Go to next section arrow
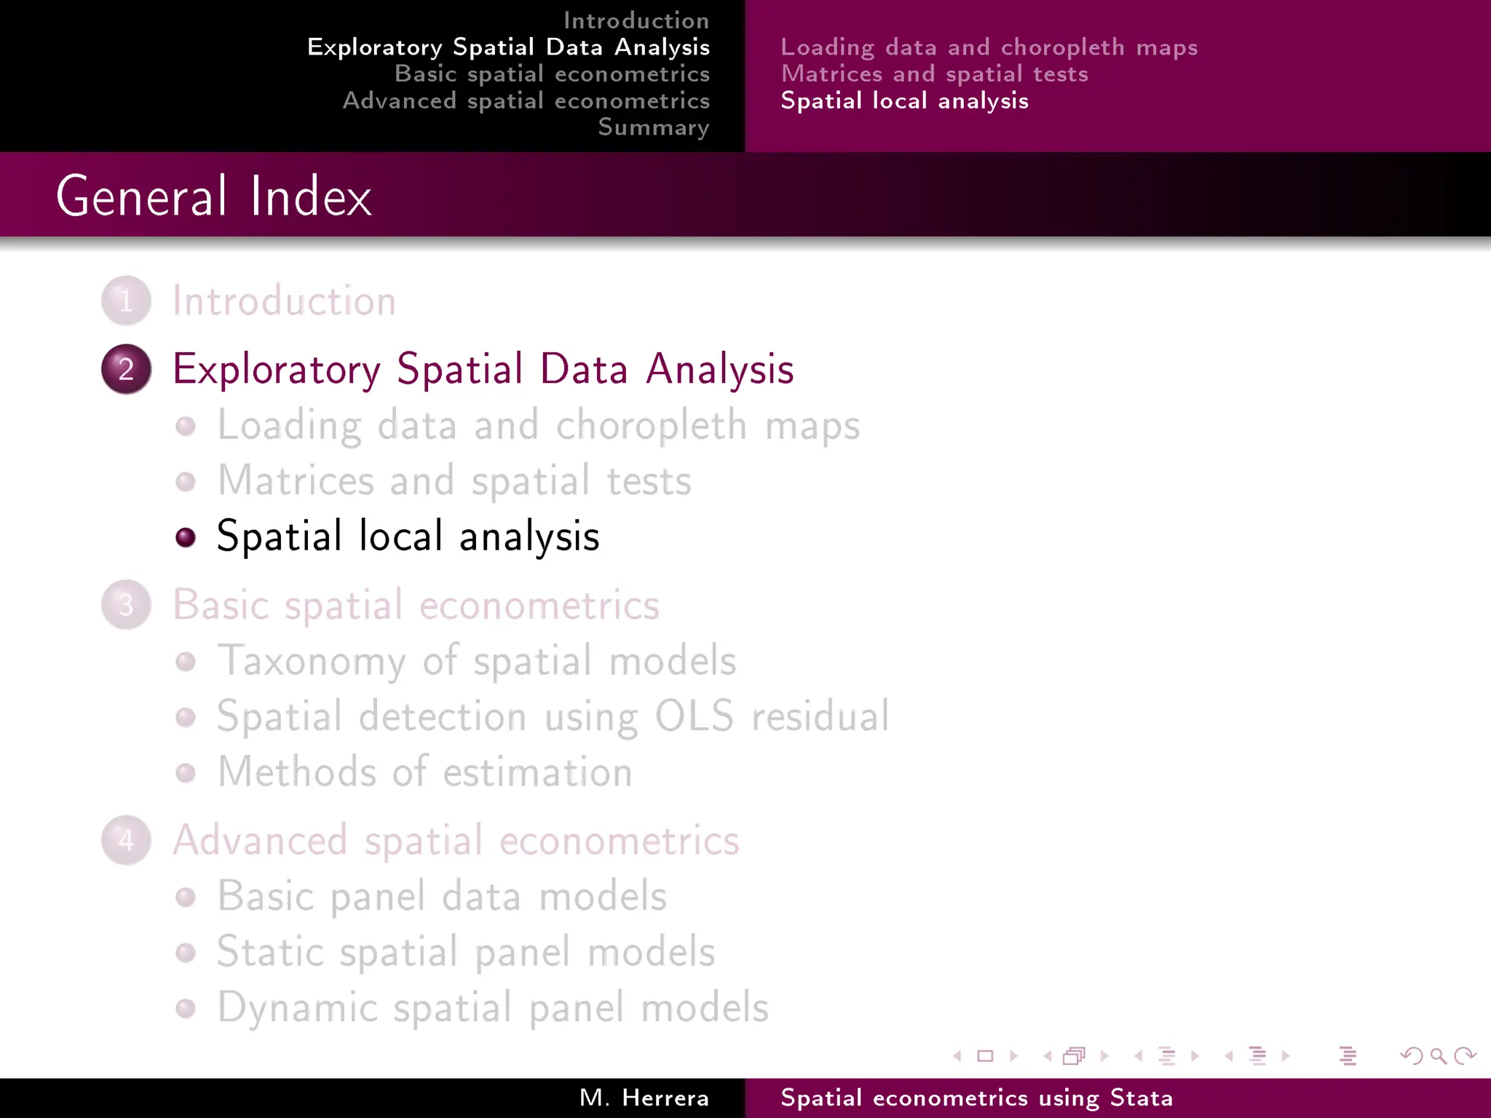This screenshot has height=1118, width=1491. 1286,1056
